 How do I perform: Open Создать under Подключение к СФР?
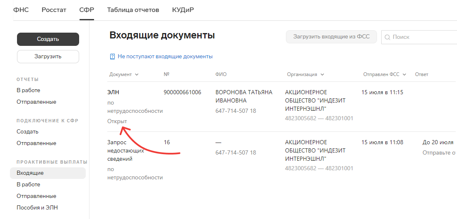point(27,131)
